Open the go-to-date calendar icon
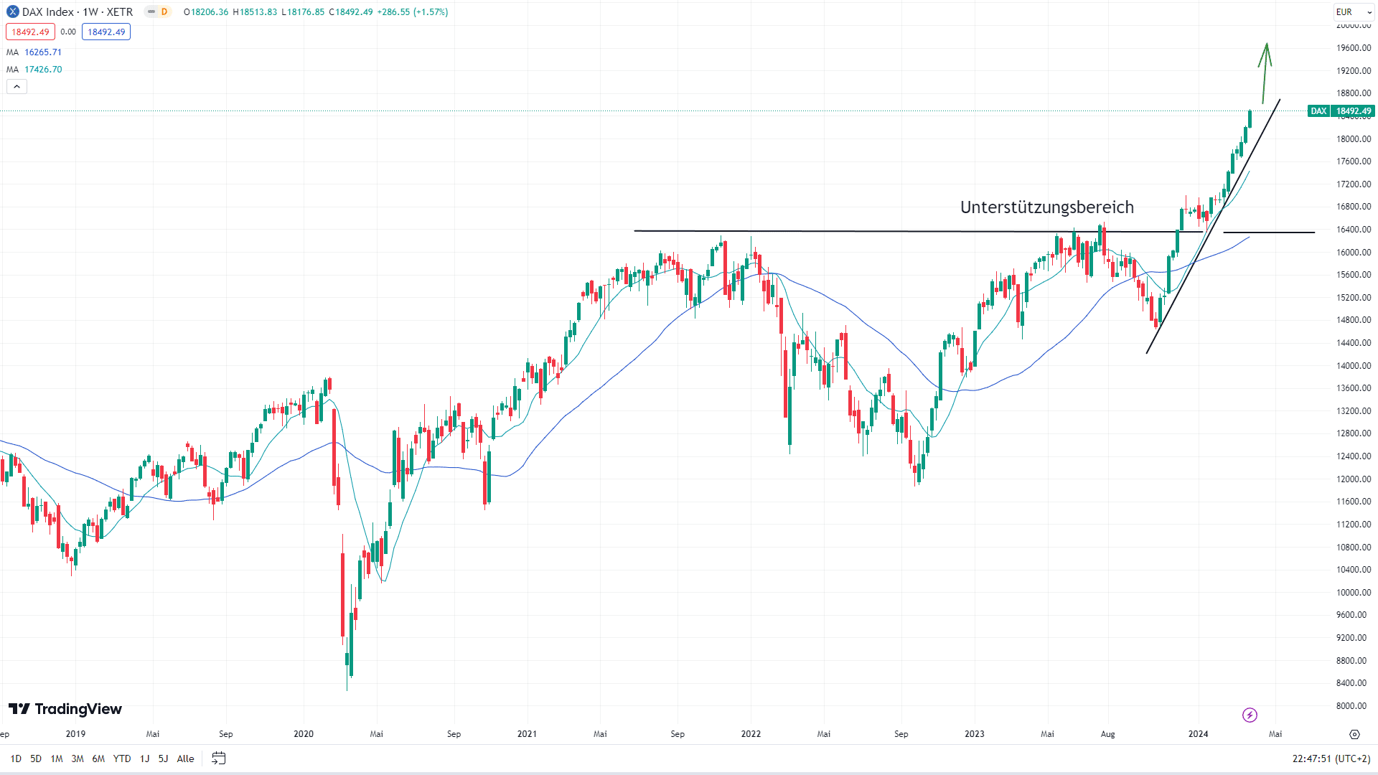Viewport: 1378px width, 775px height. 219,758
